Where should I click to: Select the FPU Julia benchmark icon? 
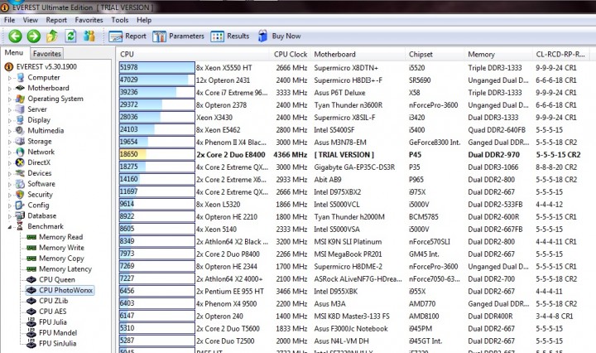31,322
